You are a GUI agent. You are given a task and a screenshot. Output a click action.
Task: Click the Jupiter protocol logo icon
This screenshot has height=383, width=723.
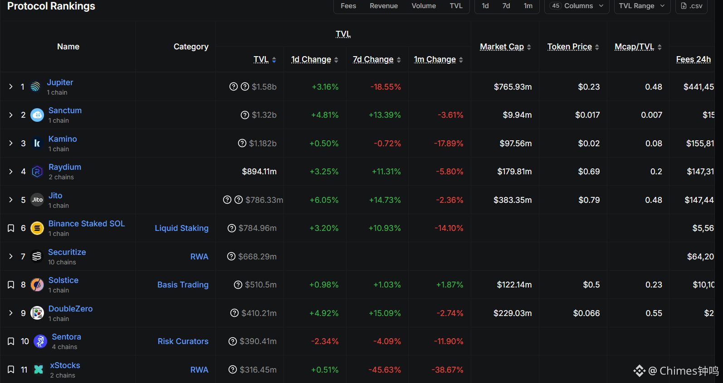(x=35, y=86)
